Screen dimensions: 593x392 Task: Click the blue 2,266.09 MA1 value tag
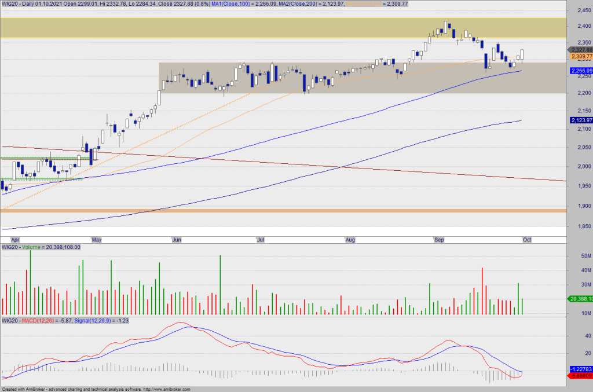581,71
